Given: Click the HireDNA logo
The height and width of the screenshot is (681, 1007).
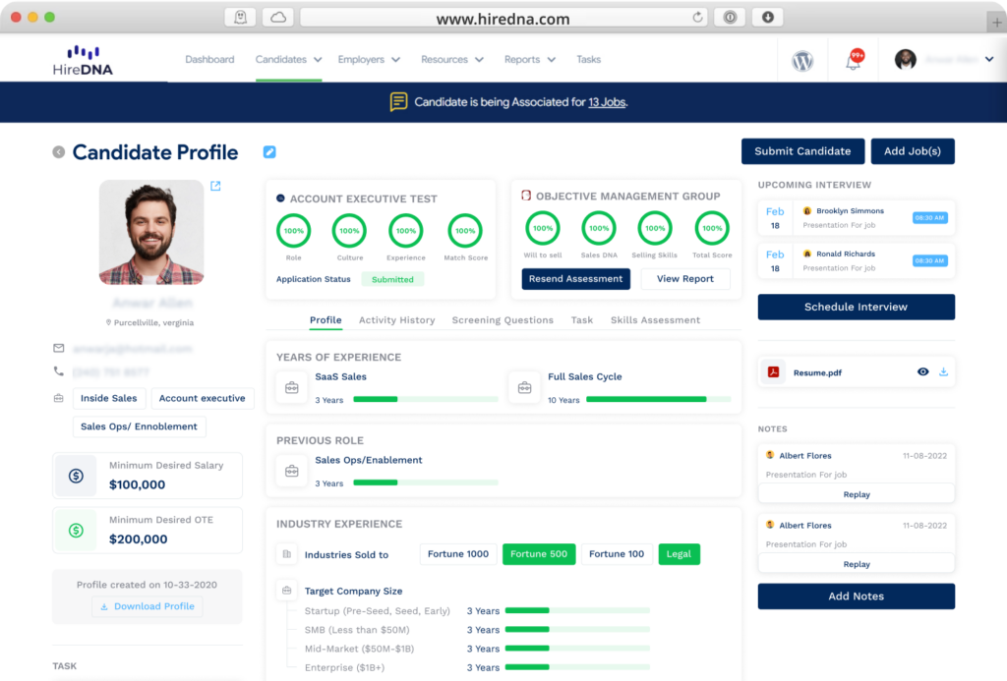Looking at the screenshot, I should [83, 61].
